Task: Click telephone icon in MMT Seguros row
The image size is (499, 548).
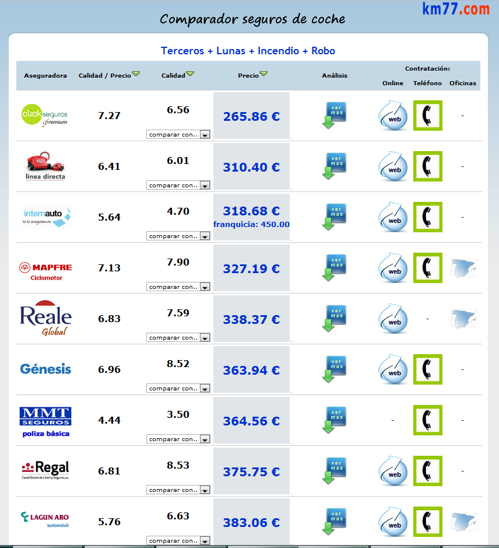Action: [x=427, y=420]
